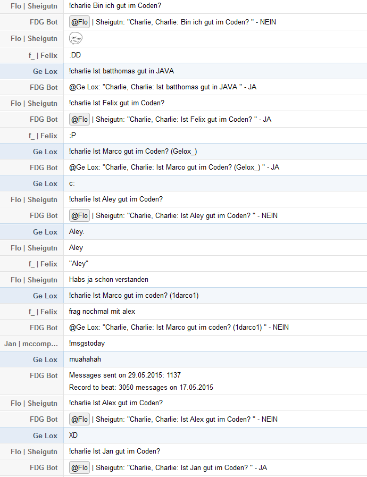Click the @Flo mention in the 'Ist Aley gut' bot reply
This screenshot has height=477, width=367.
tap(79, 215)
